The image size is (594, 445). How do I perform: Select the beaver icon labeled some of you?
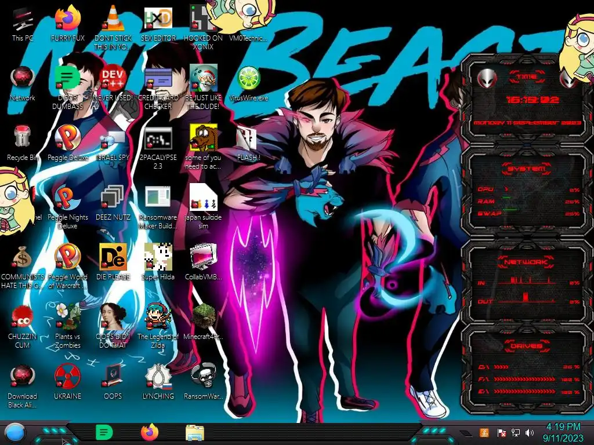pyautogui.click(x=203, y=148)
